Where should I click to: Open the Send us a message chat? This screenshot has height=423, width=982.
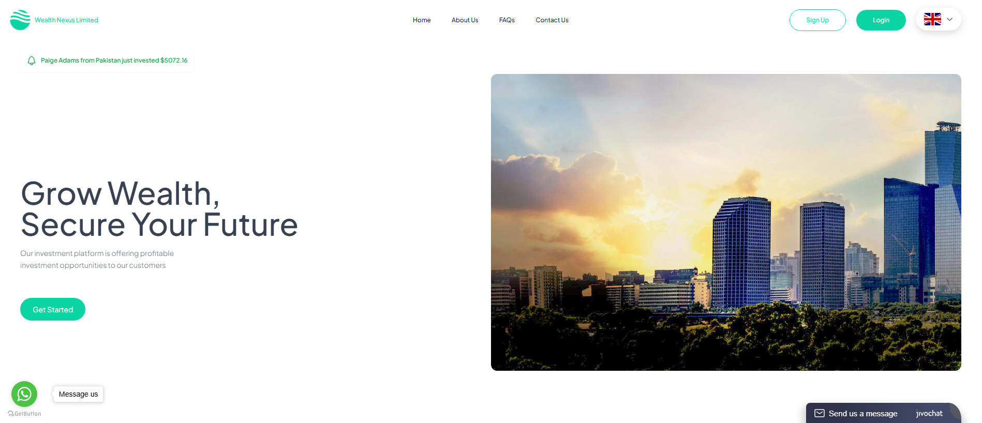tap(863, 414)
